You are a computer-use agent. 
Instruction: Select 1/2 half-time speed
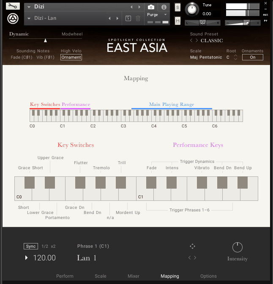pos(45,246)
